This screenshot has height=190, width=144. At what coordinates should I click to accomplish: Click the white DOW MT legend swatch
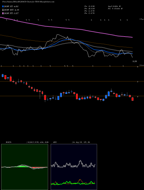point(3,10)
